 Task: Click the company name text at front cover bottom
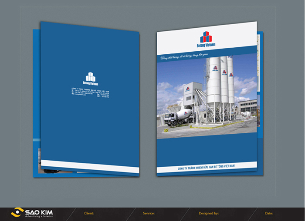pos(207,167)
